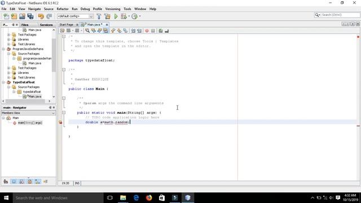Click Previous Bookmark editor icon

click(x=113, y=30)
